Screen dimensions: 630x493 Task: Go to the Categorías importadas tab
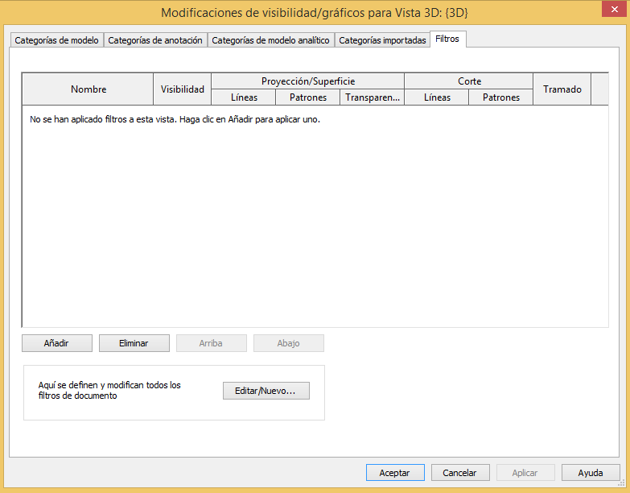coord(382,40)
